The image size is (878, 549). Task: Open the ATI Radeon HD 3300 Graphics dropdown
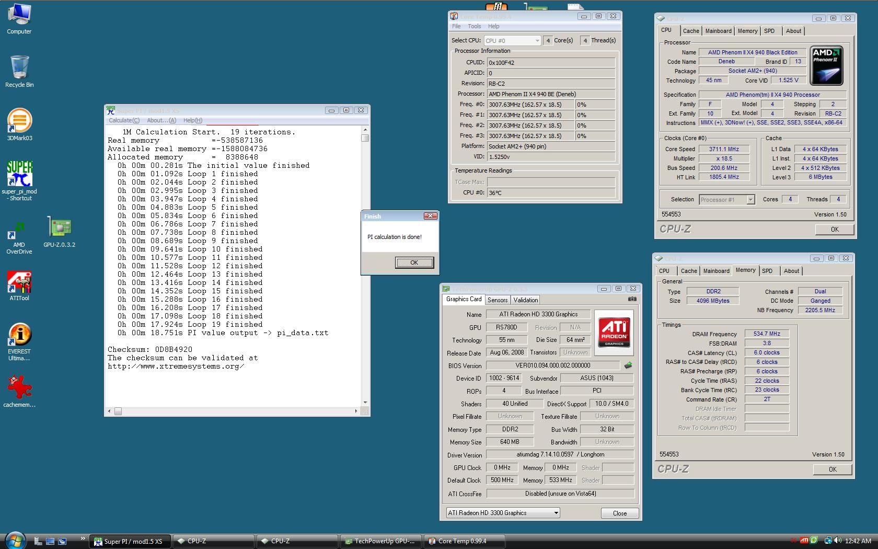(x=503, y=513)
